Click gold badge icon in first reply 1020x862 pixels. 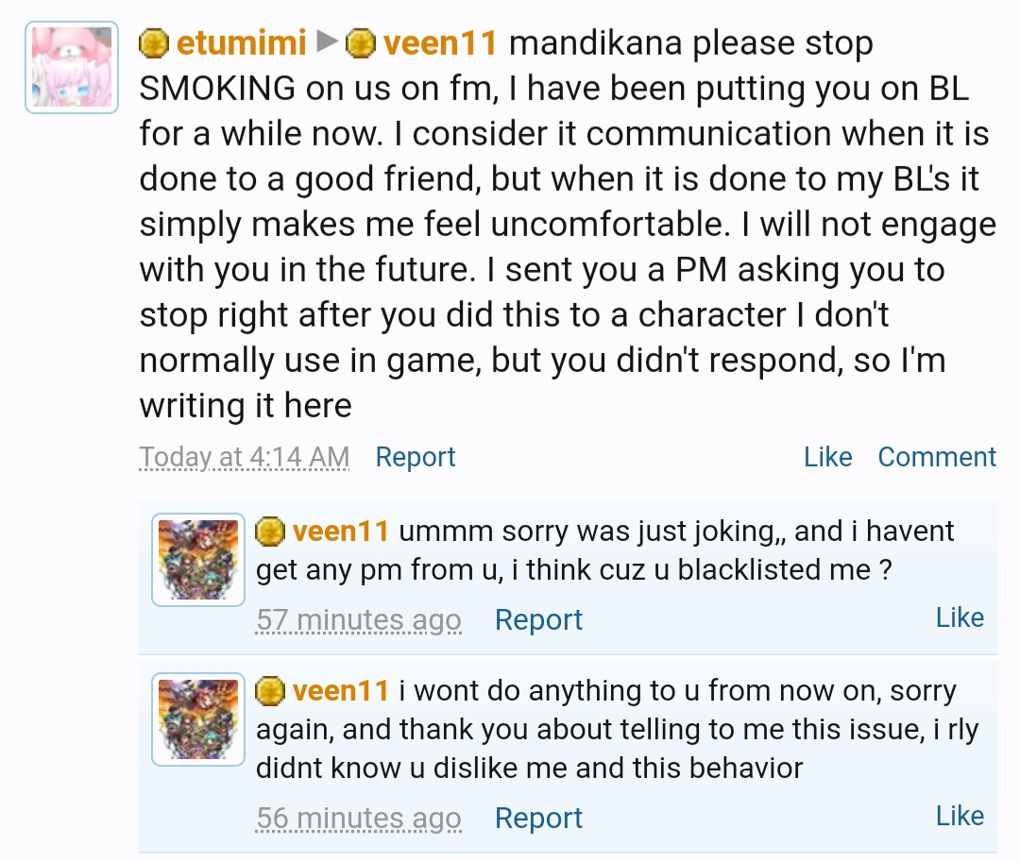coord(271,532)
